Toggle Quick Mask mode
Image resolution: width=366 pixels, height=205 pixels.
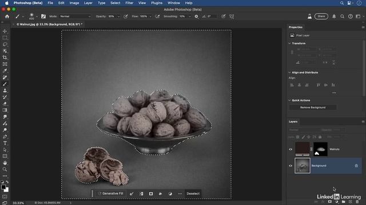coord(5,196)
